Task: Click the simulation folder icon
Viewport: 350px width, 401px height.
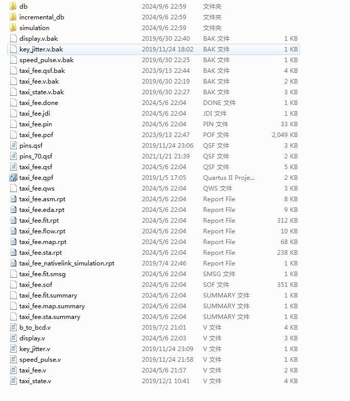Action: point(13,28)
